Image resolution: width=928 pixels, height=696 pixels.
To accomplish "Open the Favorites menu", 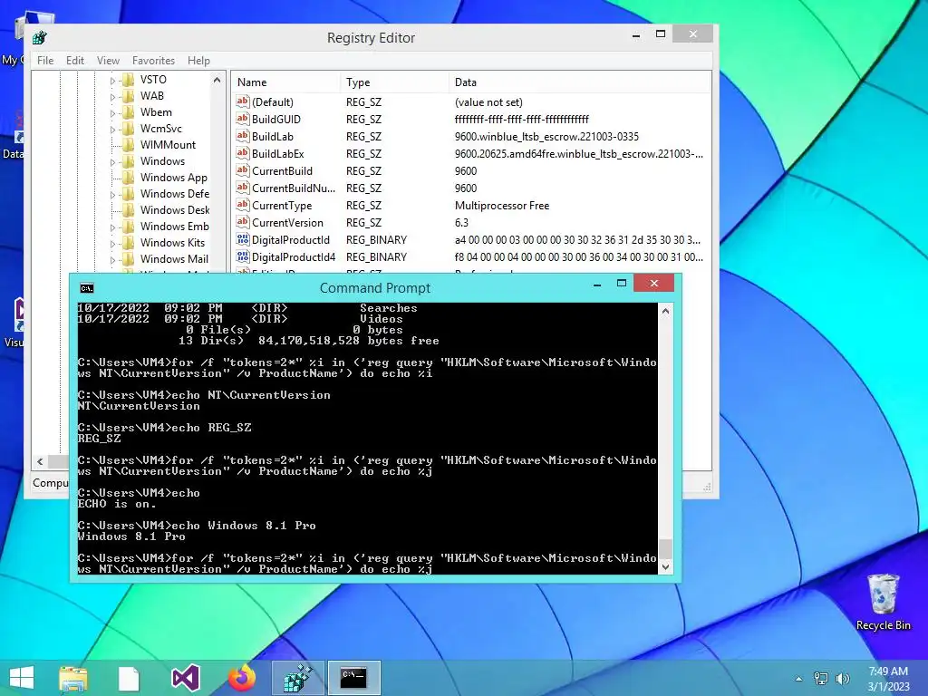I will (153, 61).
